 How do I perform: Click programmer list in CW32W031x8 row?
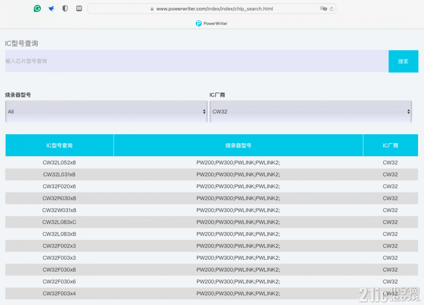coord(238,210)
